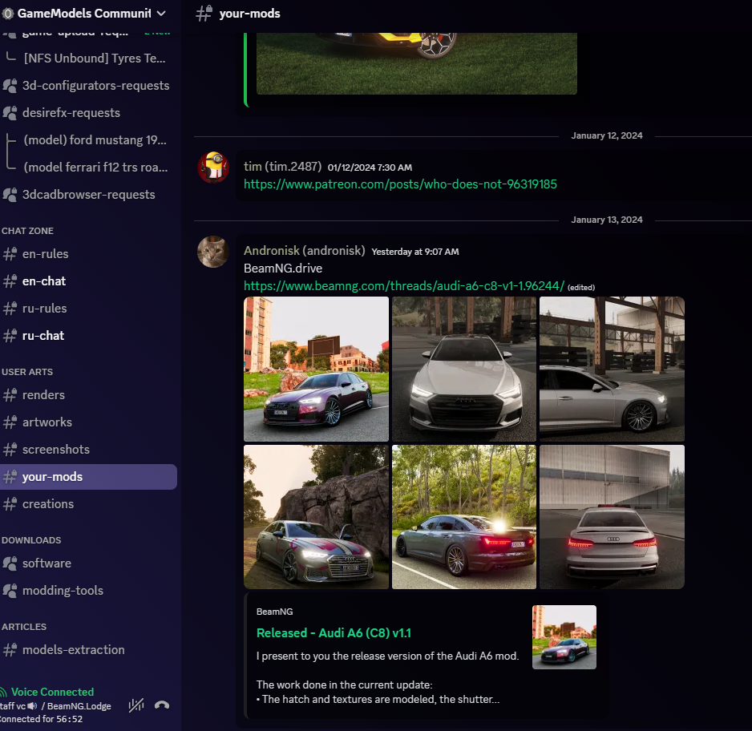Image resolution: width=752 pixels, height=731 pixels.
Task: Open the purple Audi roadside image
Action: pos(316,369)
